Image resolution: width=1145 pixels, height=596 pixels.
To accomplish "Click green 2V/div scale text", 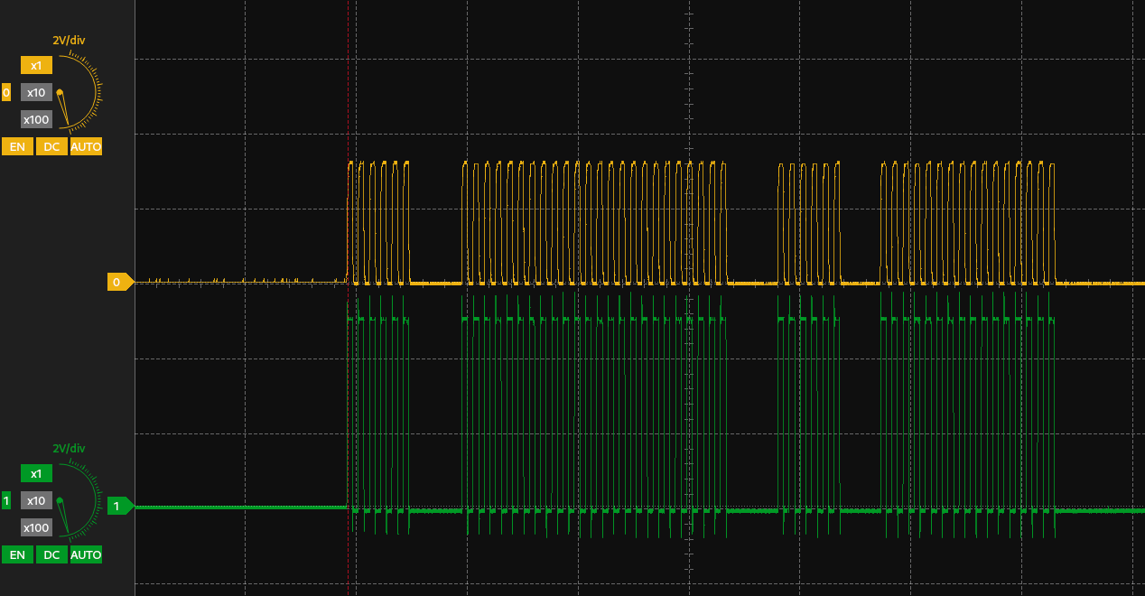I will tap(69, 449).
